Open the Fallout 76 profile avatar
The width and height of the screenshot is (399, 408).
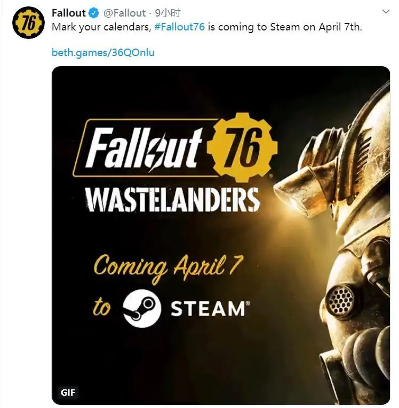pos(28,22)
